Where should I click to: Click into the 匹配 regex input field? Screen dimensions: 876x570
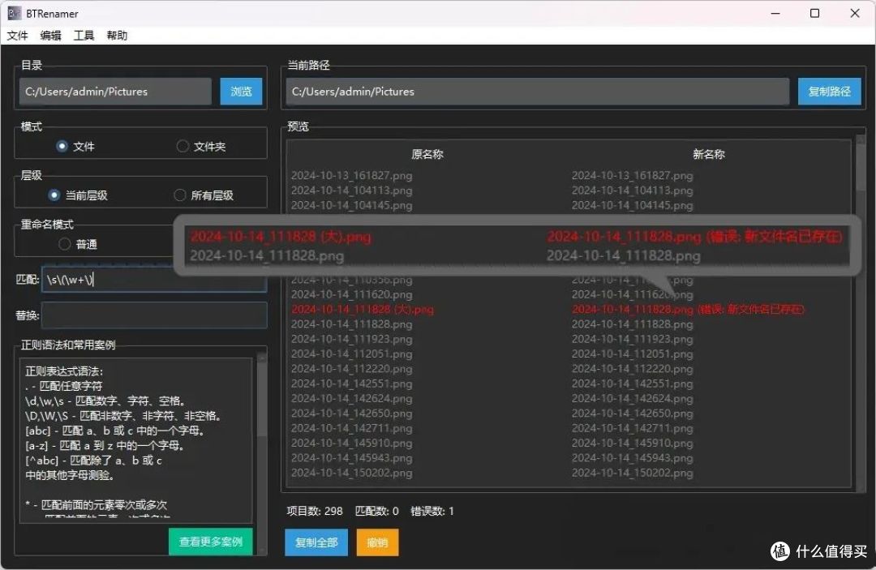pyautogui.click(x=154, y=279)
